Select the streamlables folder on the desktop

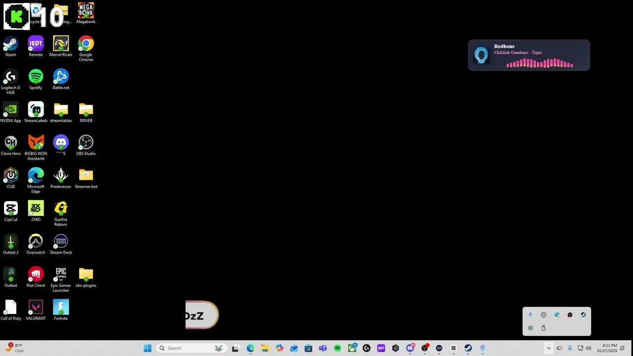point(61,112)
